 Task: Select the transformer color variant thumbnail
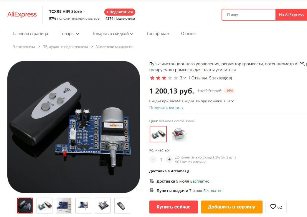(x=179, y=134)
